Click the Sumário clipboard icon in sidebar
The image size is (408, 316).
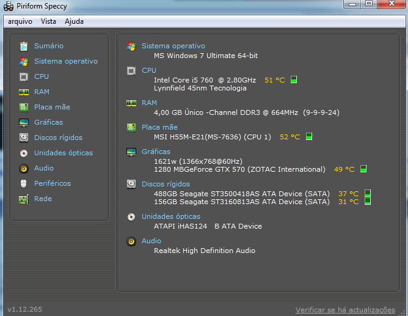click(x=24, y=46)
